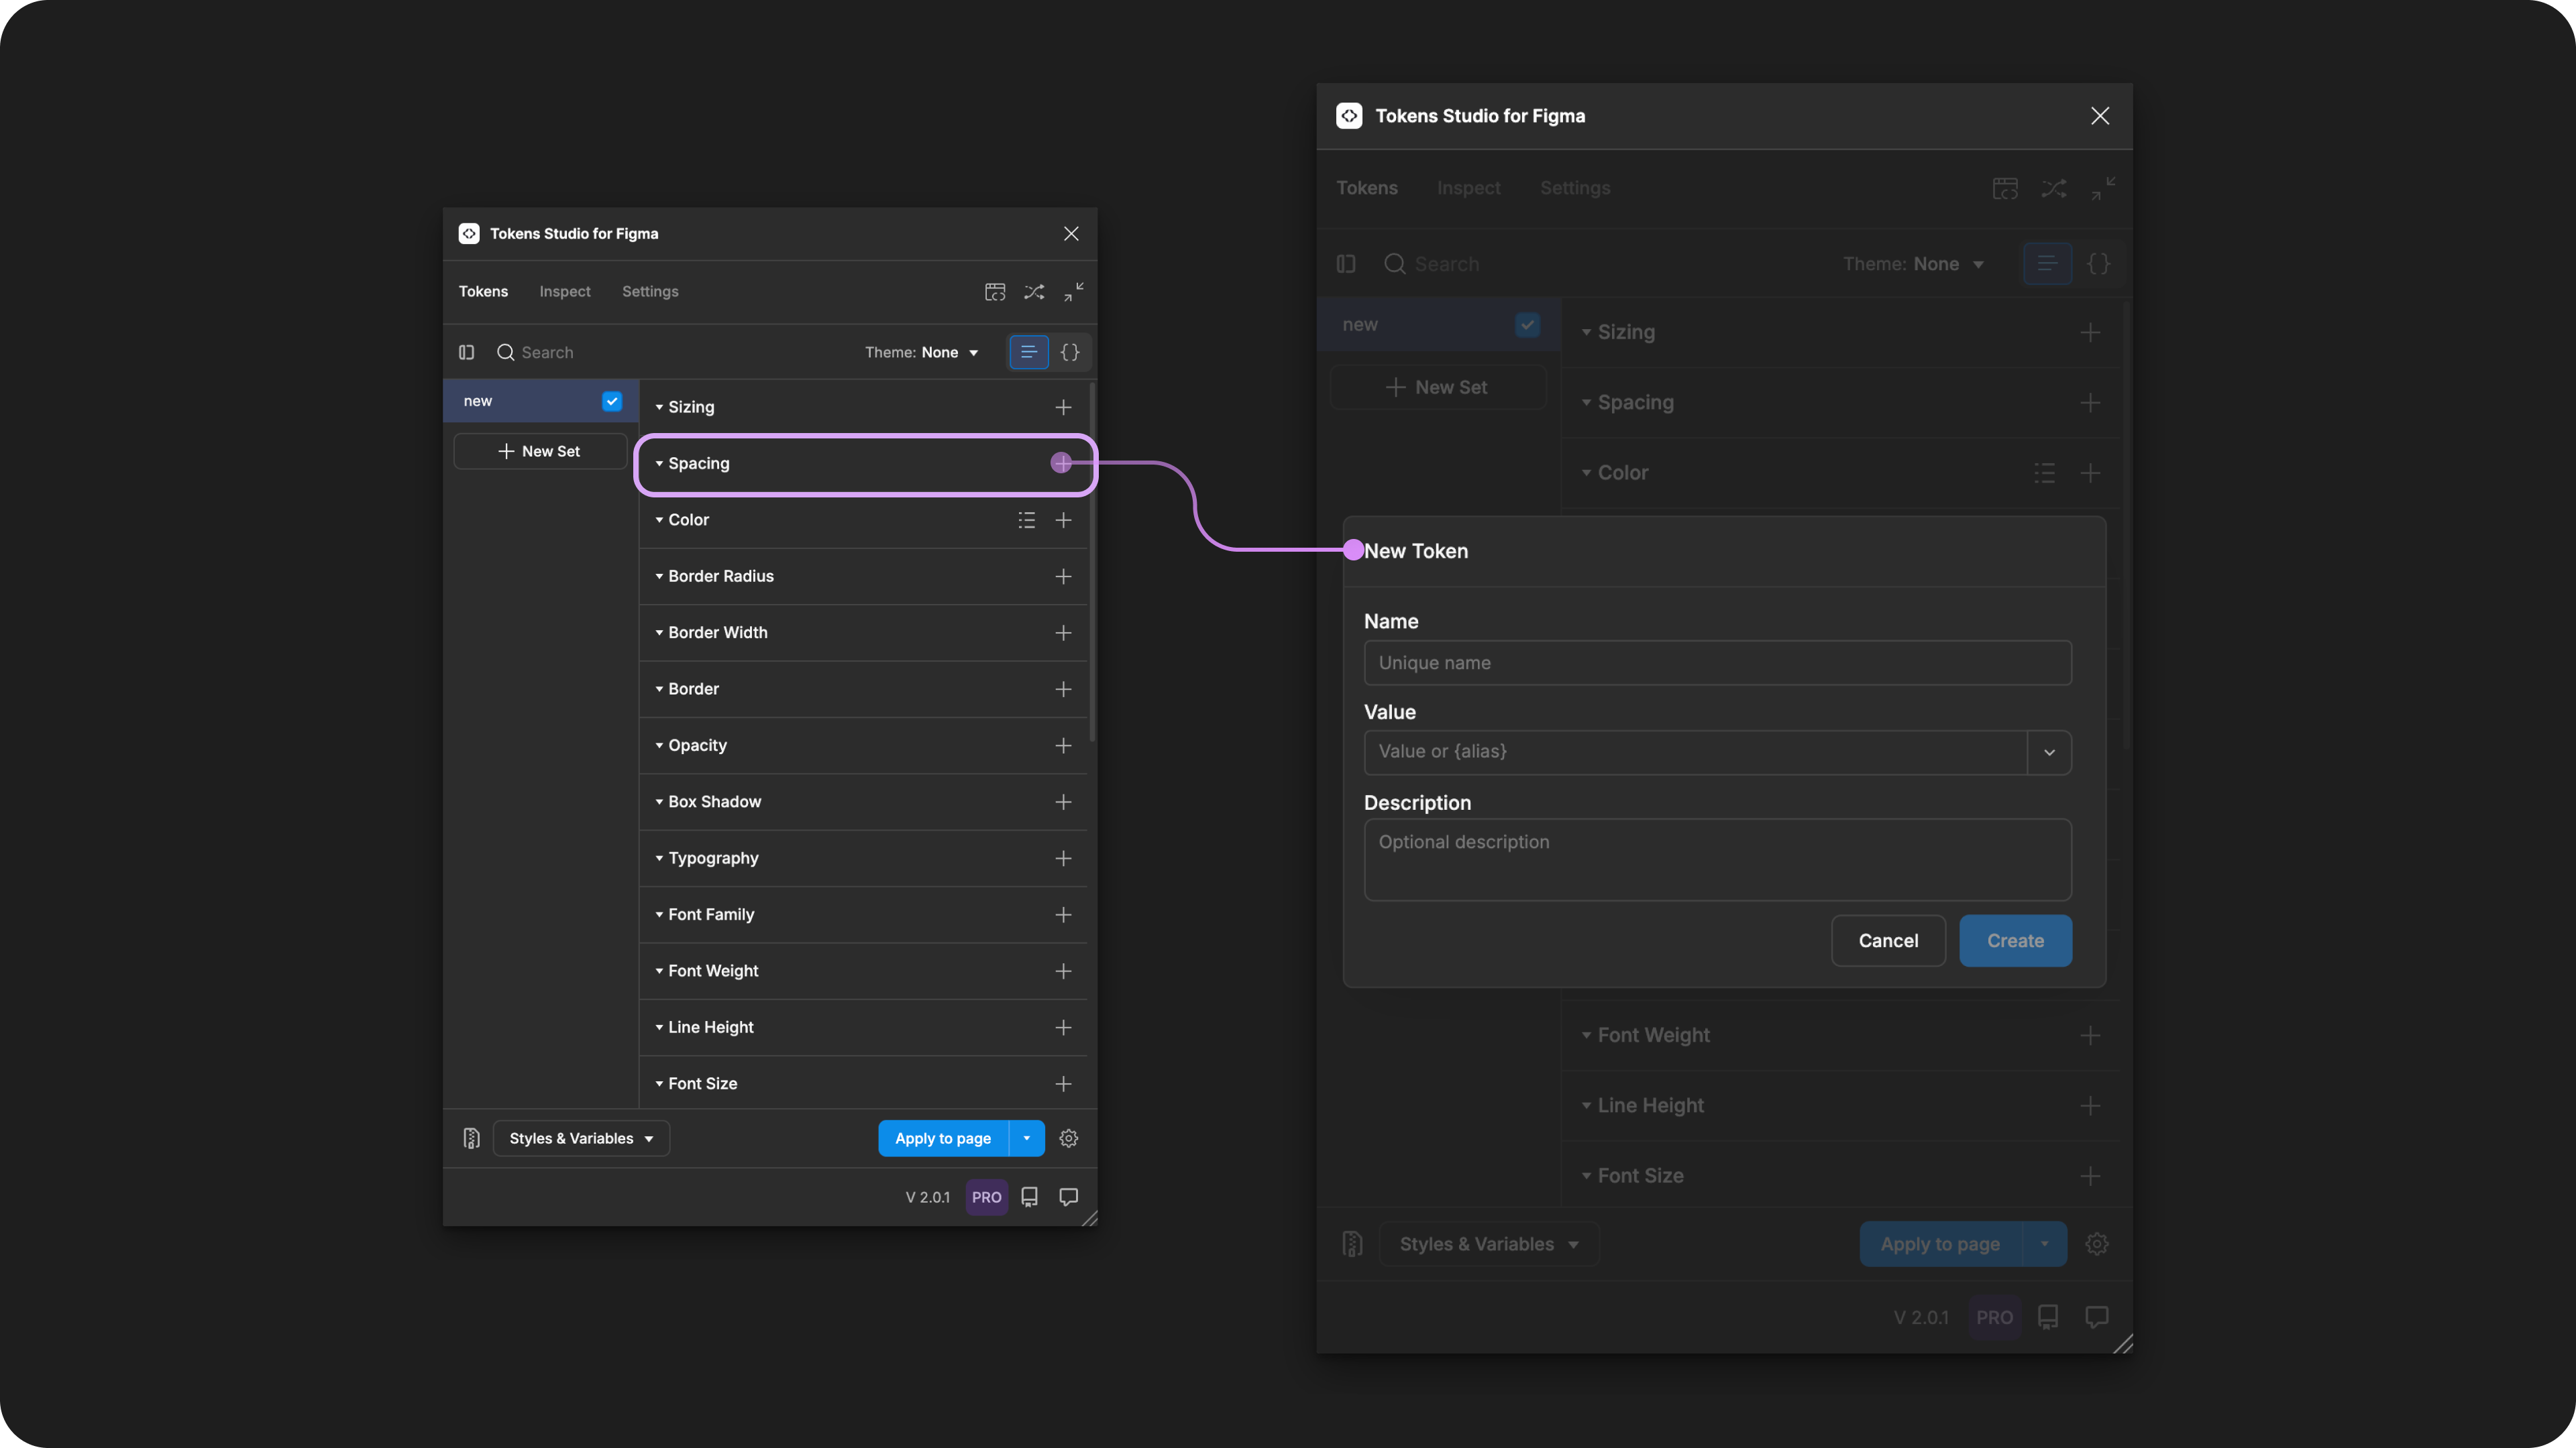Open the Apply to page dropdown arrow left panel
Image resolution: width=2576 pixels, height=1448 pixels.
[x=1026, y=1138]
